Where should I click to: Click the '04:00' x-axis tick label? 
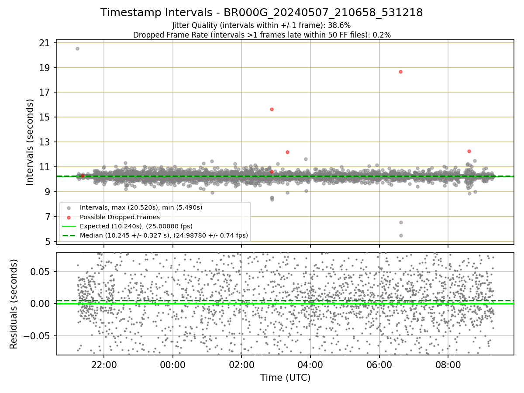(x=310, y=365)
